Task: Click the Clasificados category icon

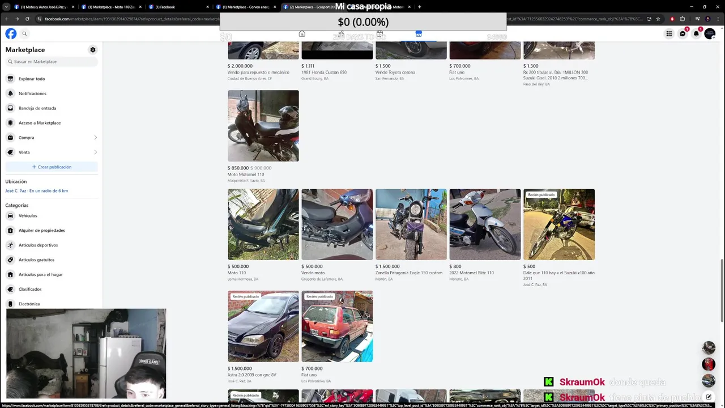Action: (x=10, y=290)
